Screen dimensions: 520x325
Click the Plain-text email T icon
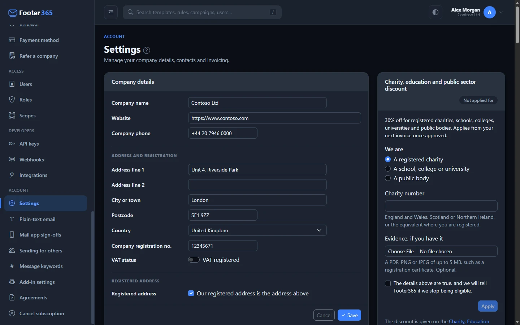[x=12, y=219]
